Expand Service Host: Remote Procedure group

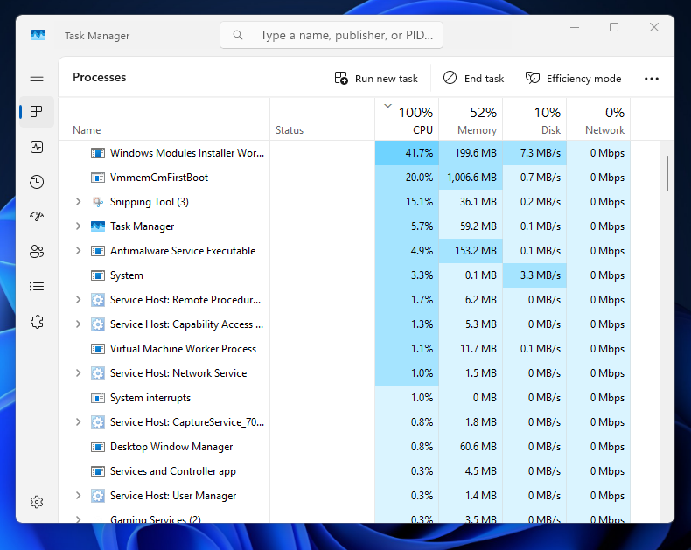coord(79,300)
